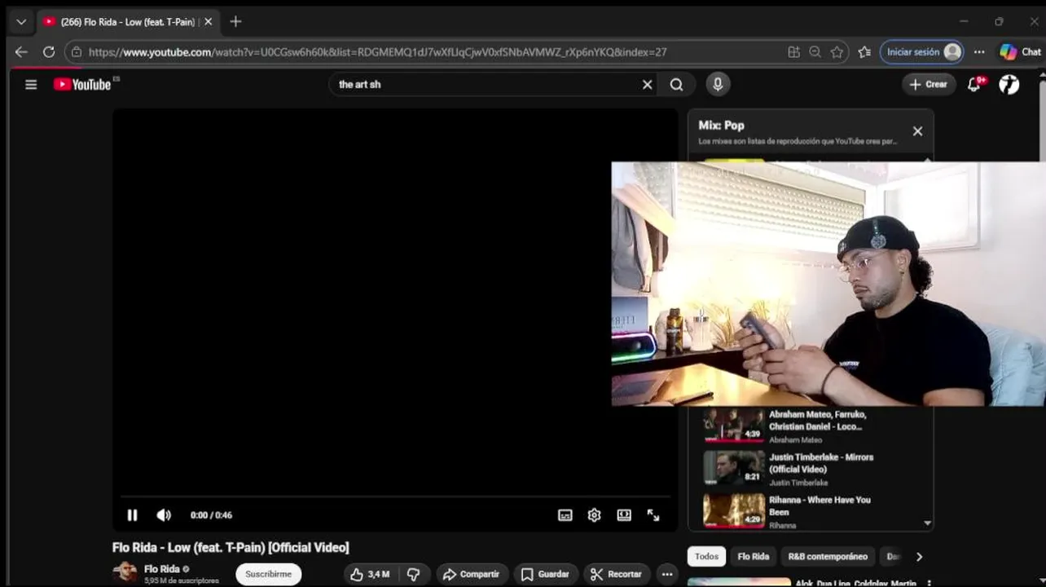Open Flo Rida channel avatar
This screenshot has height=587, width=1046.
125,573
